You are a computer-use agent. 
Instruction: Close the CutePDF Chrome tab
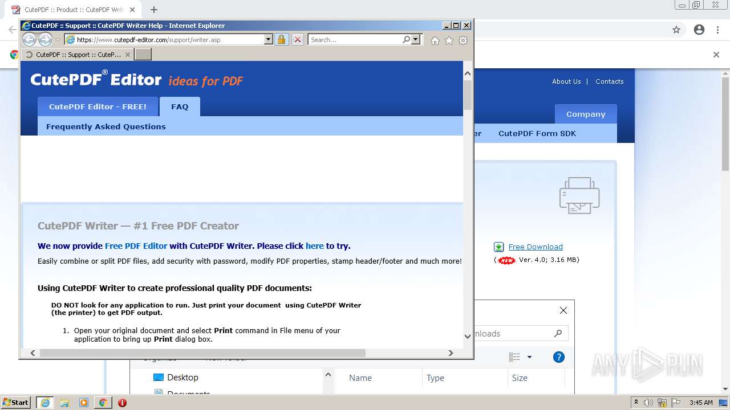click(x=132, y=10)
